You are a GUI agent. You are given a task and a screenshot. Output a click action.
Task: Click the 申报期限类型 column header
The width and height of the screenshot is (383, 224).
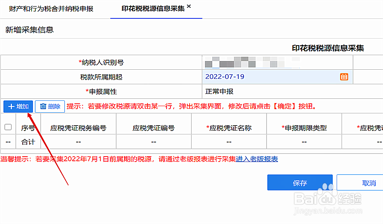pos(304,127)
